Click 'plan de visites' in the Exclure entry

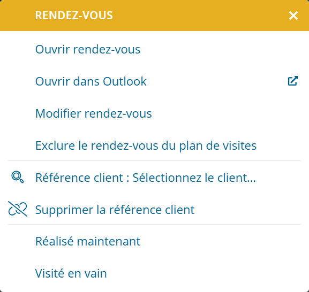point(218,146)
